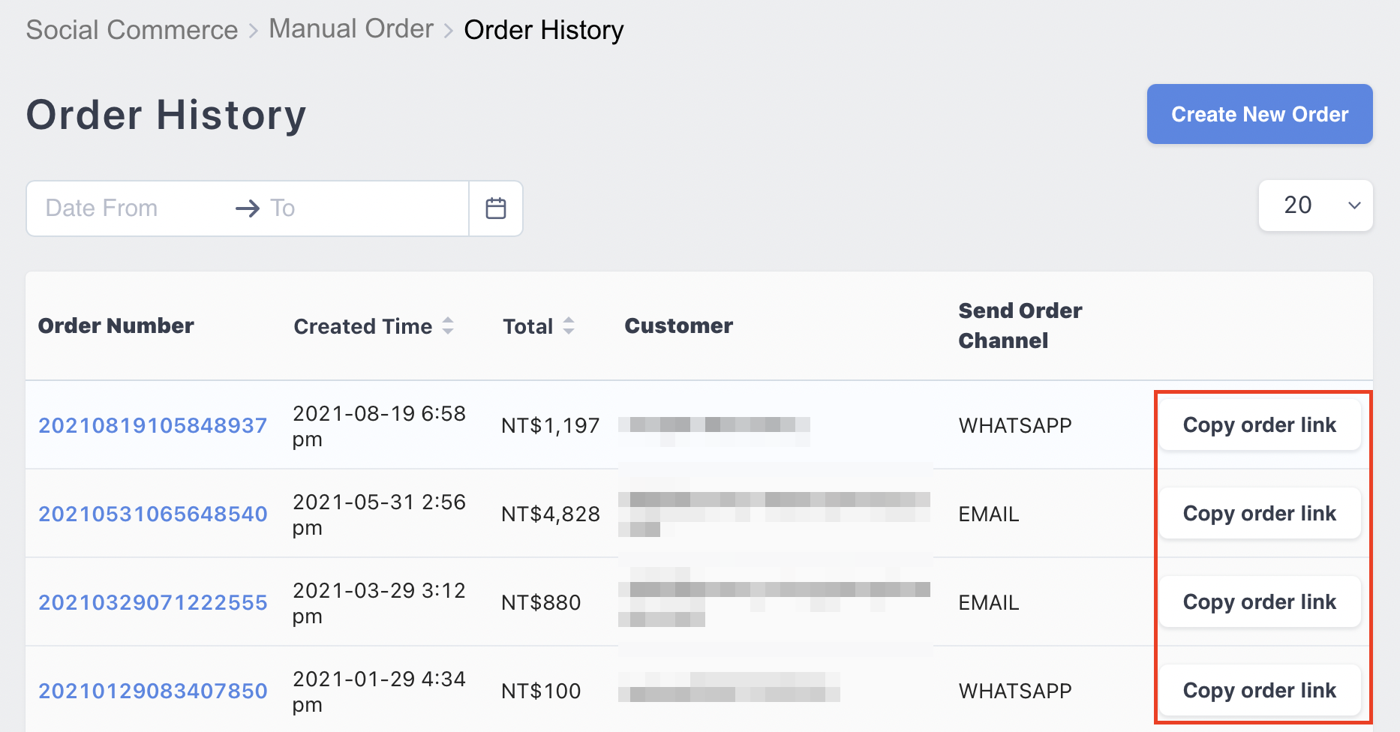Go to Social Commerce breadcrumb
1400x732 pixels.
132,29
